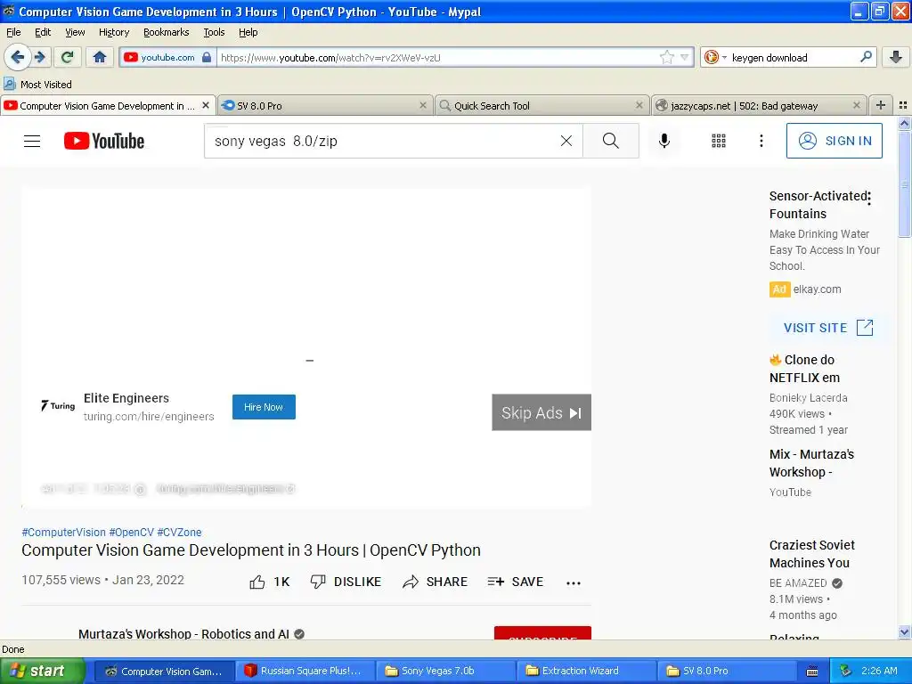This screenshot has width=912, height=684.
Task: Click the Hire Now ad button
Action: click(264, 407)
